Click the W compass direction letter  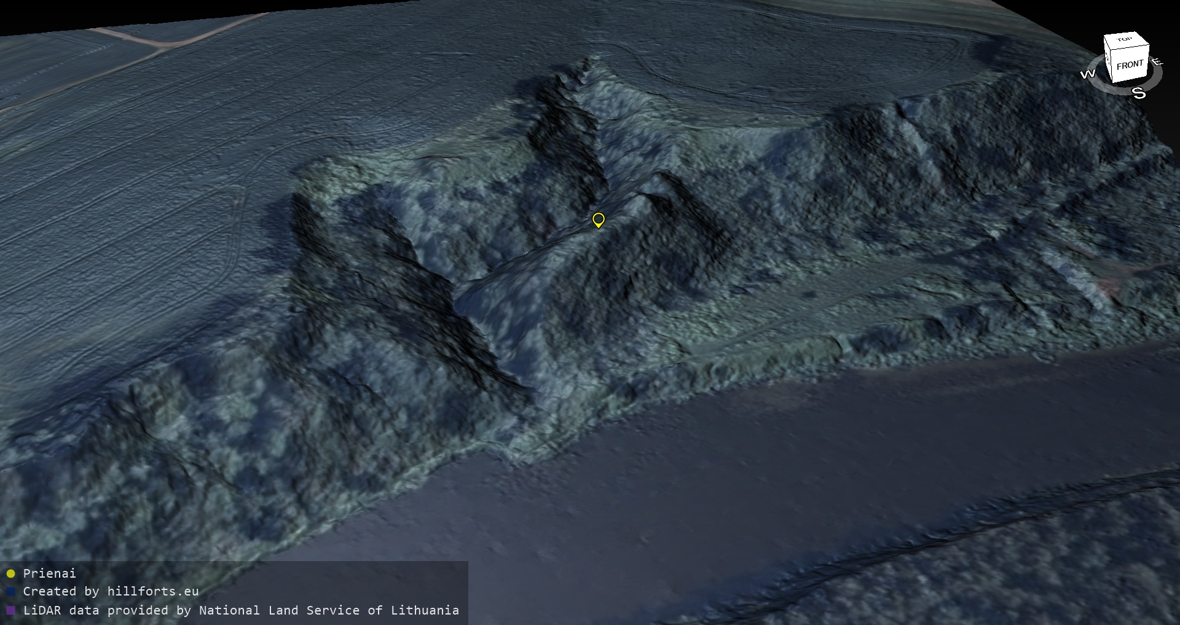pos(1087,74)
